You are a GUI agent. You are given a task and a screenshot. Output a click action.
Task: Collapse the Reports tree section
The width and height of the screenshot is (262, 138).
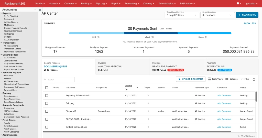tap(1, 13)
